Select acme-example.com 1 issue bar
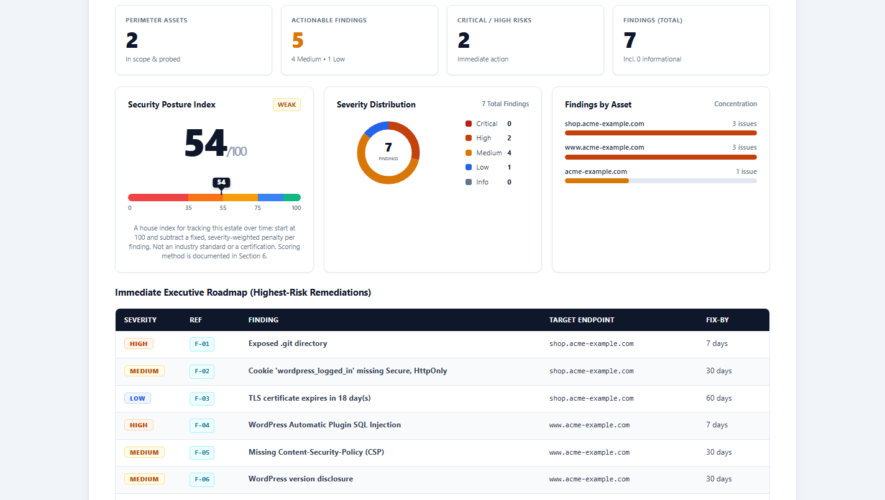Image resolution: width=885 pixels, height=500 pixels. [661, 181]
